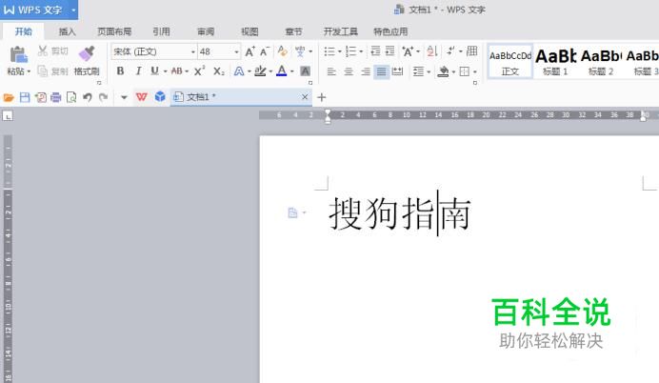This screenshot has width=659, height=383.
Task: Open print preview icon
Action: point(71,97)
